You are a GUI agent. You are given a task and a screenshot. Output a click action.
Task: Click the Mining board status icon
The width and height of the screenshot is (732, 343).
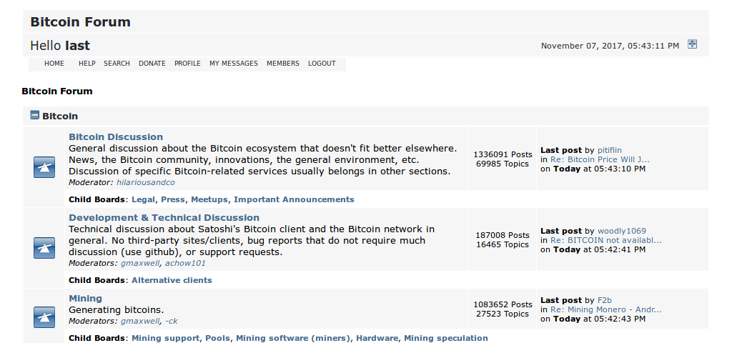(x=44, y=317)
